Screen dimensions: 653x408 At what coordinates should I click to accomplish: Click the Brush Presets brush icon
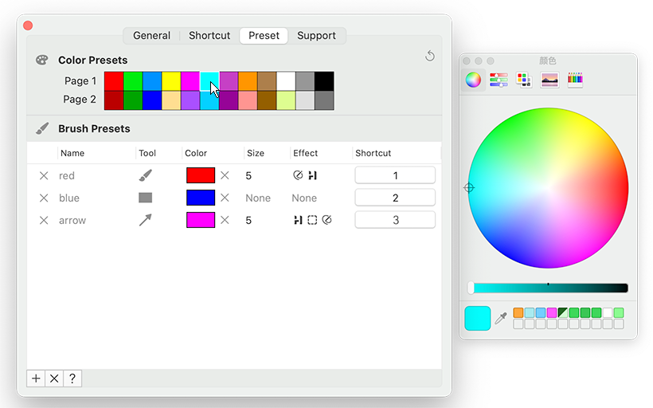point(41,128)
